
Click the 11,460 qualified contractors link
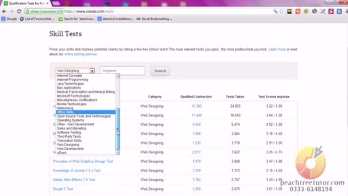click(x=196, y=115)
